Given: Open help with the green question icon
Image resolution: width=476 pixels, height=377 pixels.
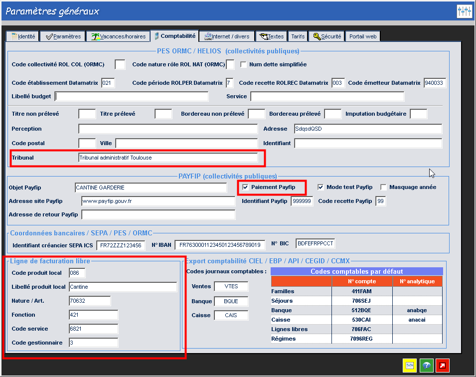Looking at the screenshot, I should (426, 365).
